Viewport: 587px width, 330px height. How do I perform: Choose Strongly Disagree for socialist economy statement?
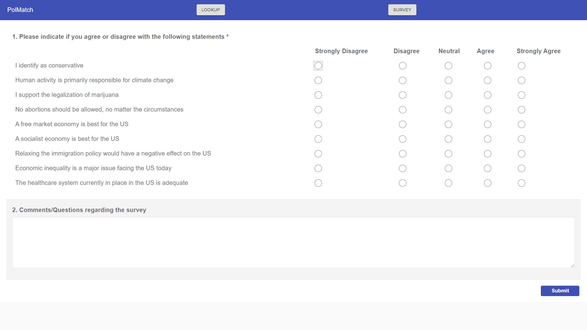318,139
